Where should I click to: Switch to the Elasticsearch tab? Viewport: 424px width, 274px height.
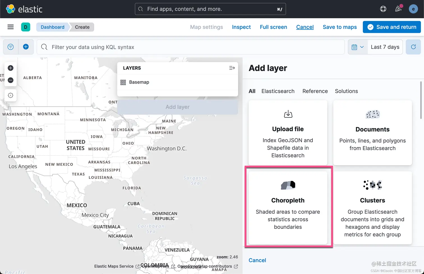pyautogui.click(x=278, y=91)
